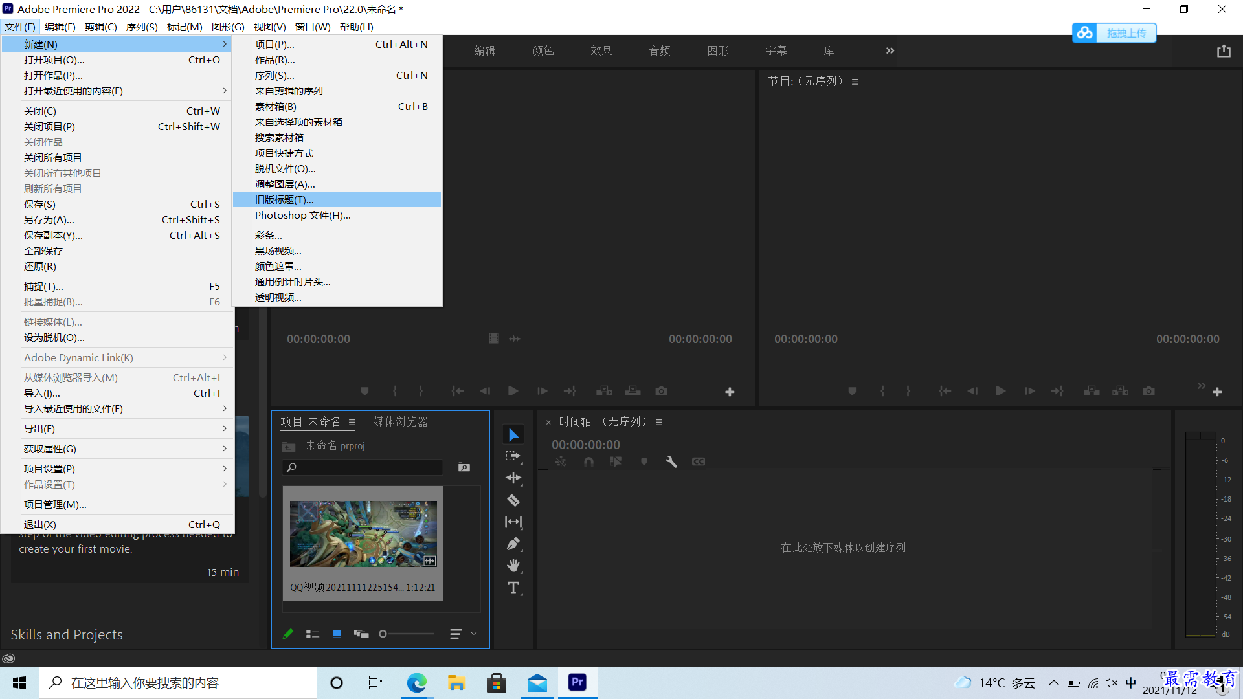This screenshot has width=1243, height=699.
Task: Click the Windows Start button
Action: [19, 683]
